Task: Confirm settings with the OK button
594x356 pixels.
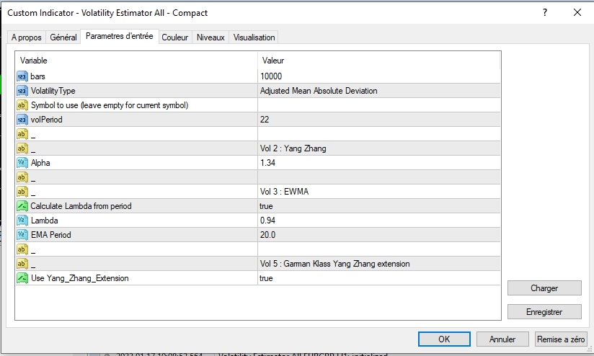Action: [444, 339]
